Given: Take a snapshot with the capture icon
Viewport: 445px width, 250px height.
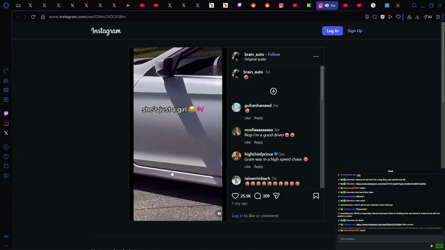Looking at the screenshot, I should point(374,17).
